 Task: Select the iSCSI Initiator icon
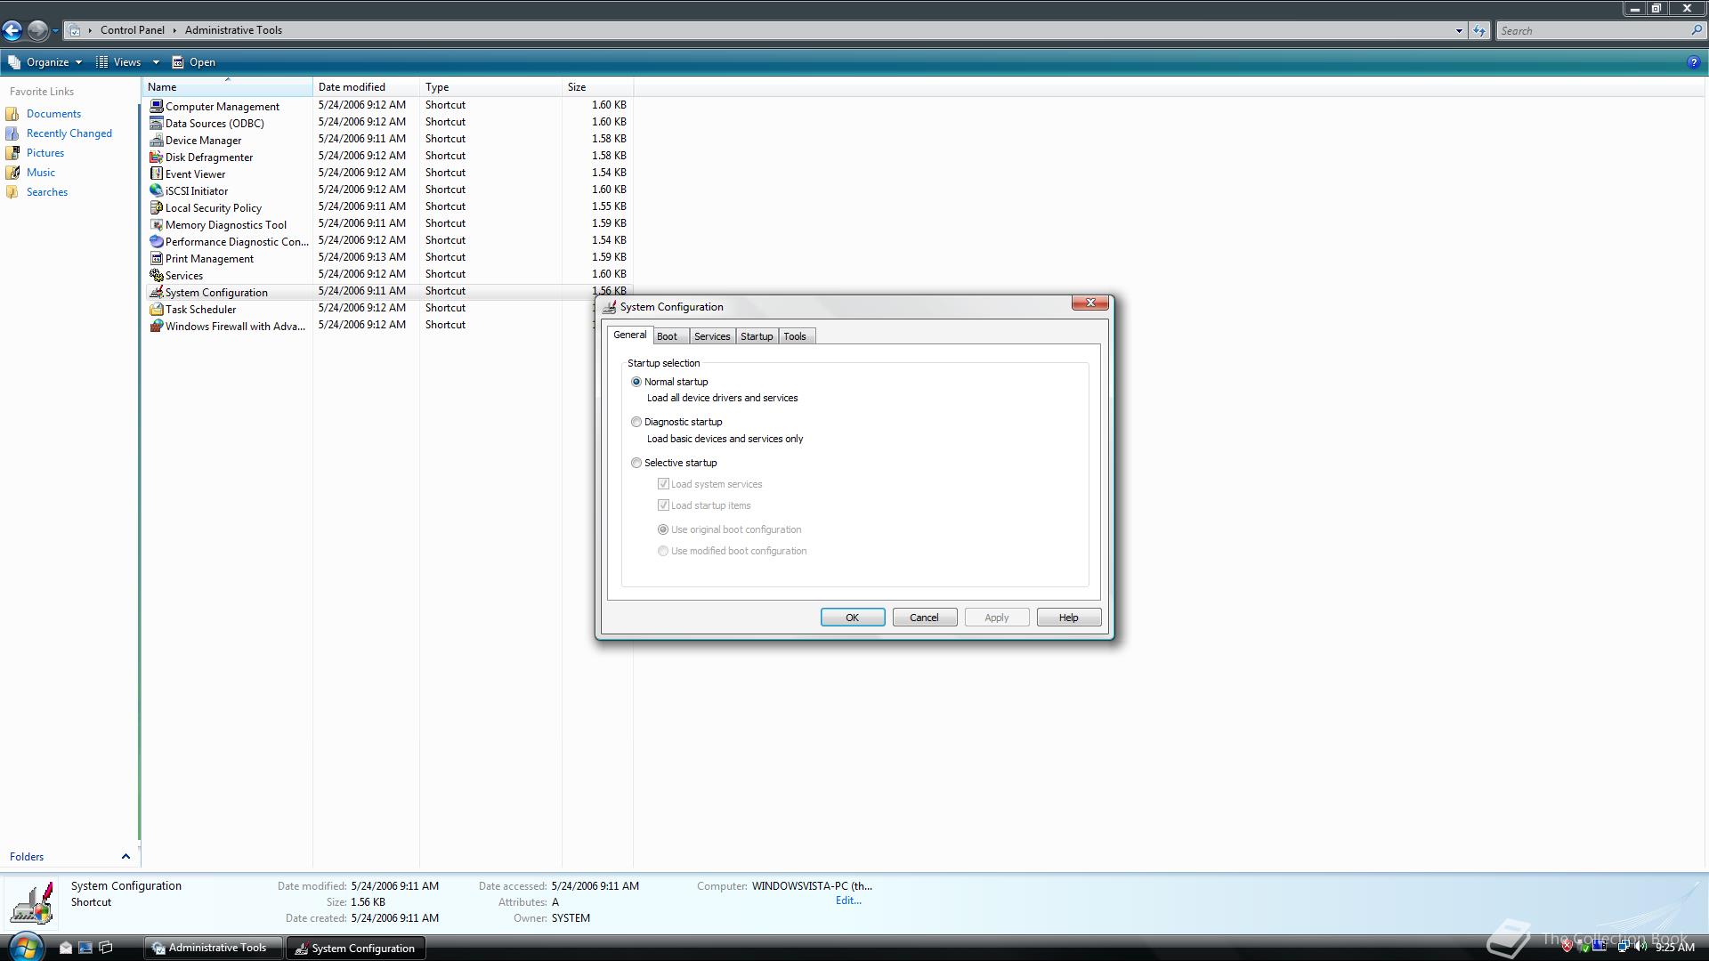point(157,190)
